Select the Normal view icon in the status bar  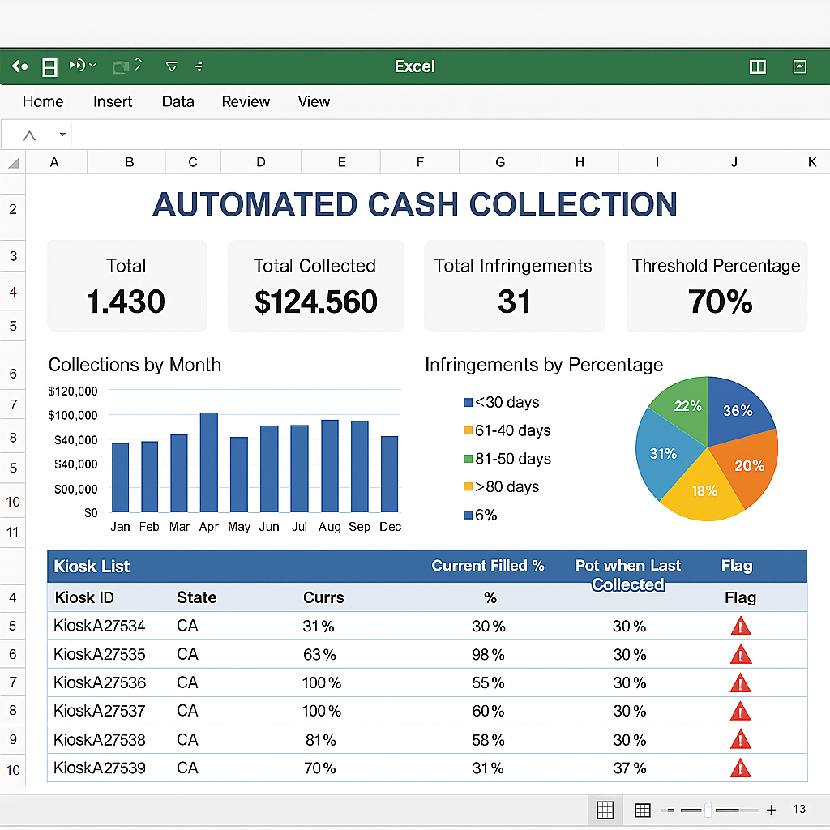[605, 809]
